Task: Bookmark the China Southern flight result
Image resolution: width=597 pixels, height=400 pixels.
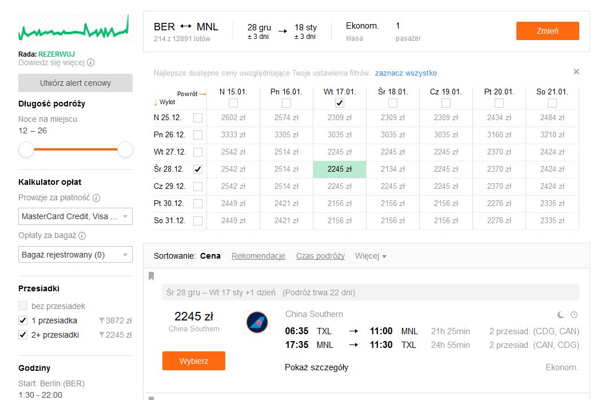Action: [x=151, y=276]
